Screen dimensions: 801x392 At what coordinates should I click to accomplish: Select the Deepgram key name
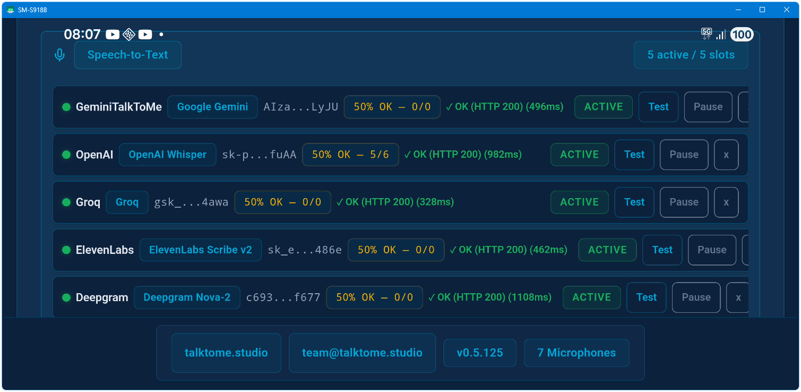tap(102, 297)
